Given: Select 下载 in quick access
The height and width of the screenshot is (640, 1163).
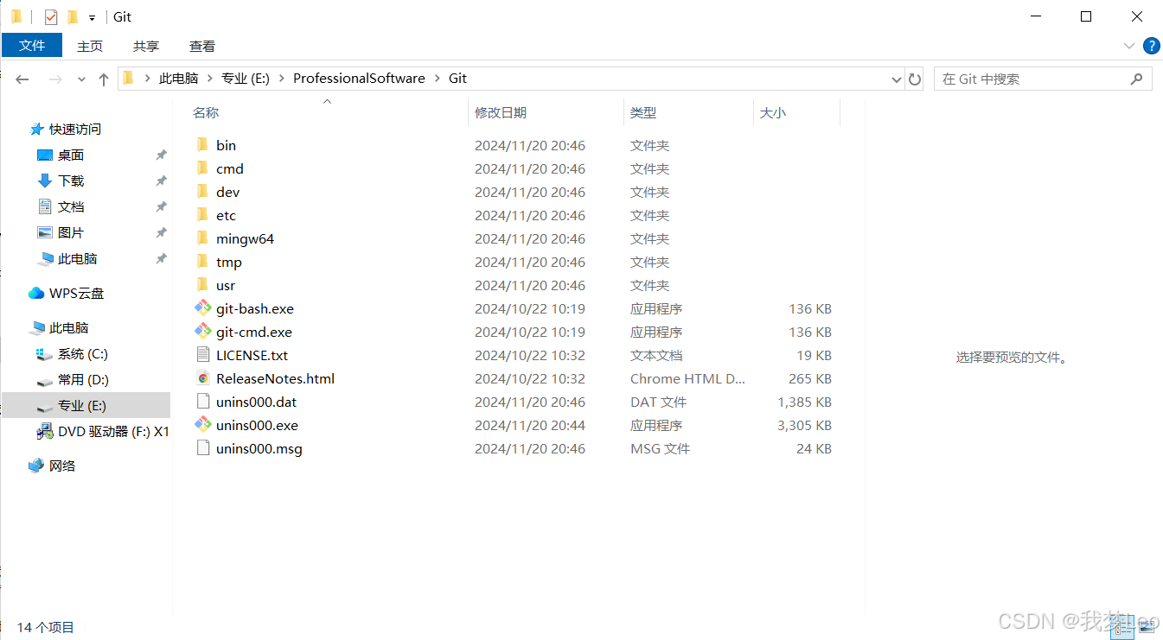Looking at the screenshot, I should click(71, 181).
